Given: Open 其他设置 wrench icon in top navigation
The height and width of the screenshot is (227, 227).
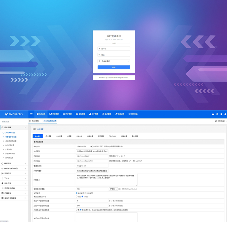Looking at the screenshot, I should pos(116,114).
